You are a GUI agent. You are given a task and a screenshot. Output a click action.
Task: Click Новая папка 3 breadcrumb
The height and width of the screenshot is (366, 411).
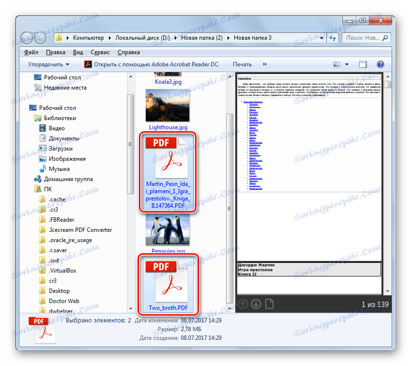pos(252,38)
